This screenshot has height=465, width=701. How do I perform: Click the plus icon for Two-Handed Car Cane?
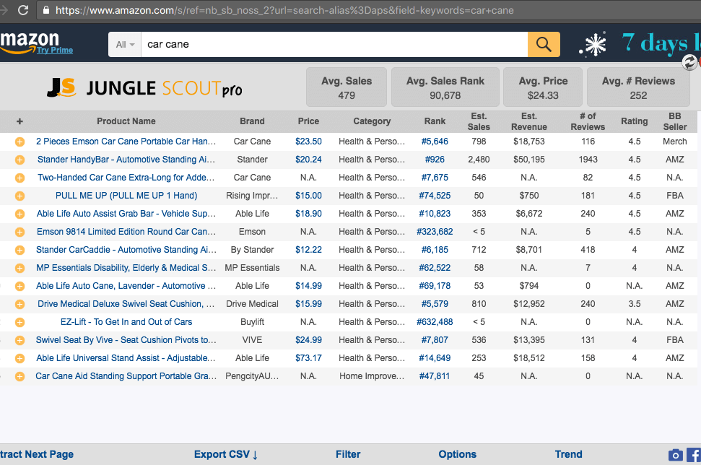pos(19,178)
